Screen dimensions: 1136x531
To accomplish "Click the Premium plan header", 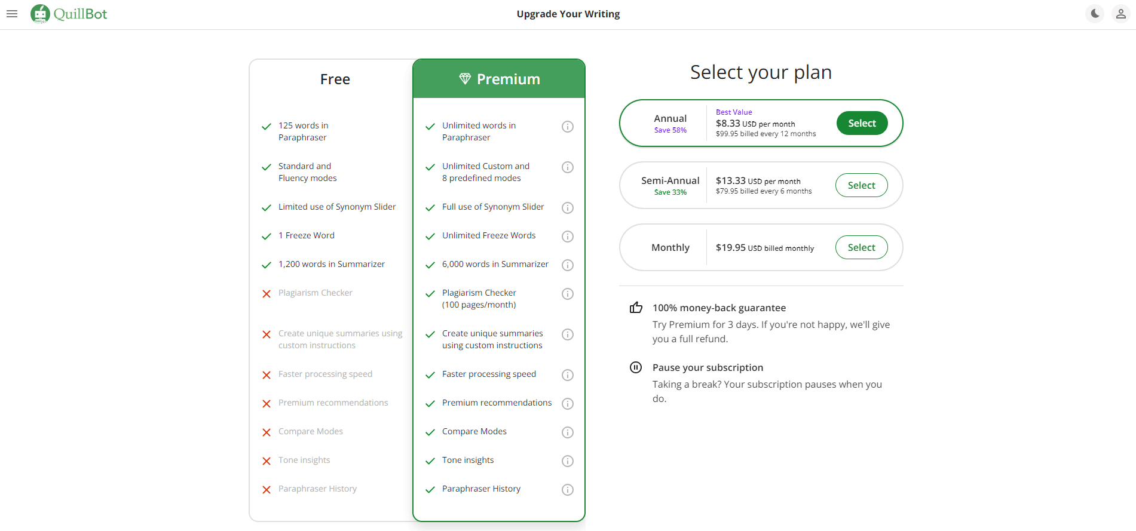I will tap(499, 79).
